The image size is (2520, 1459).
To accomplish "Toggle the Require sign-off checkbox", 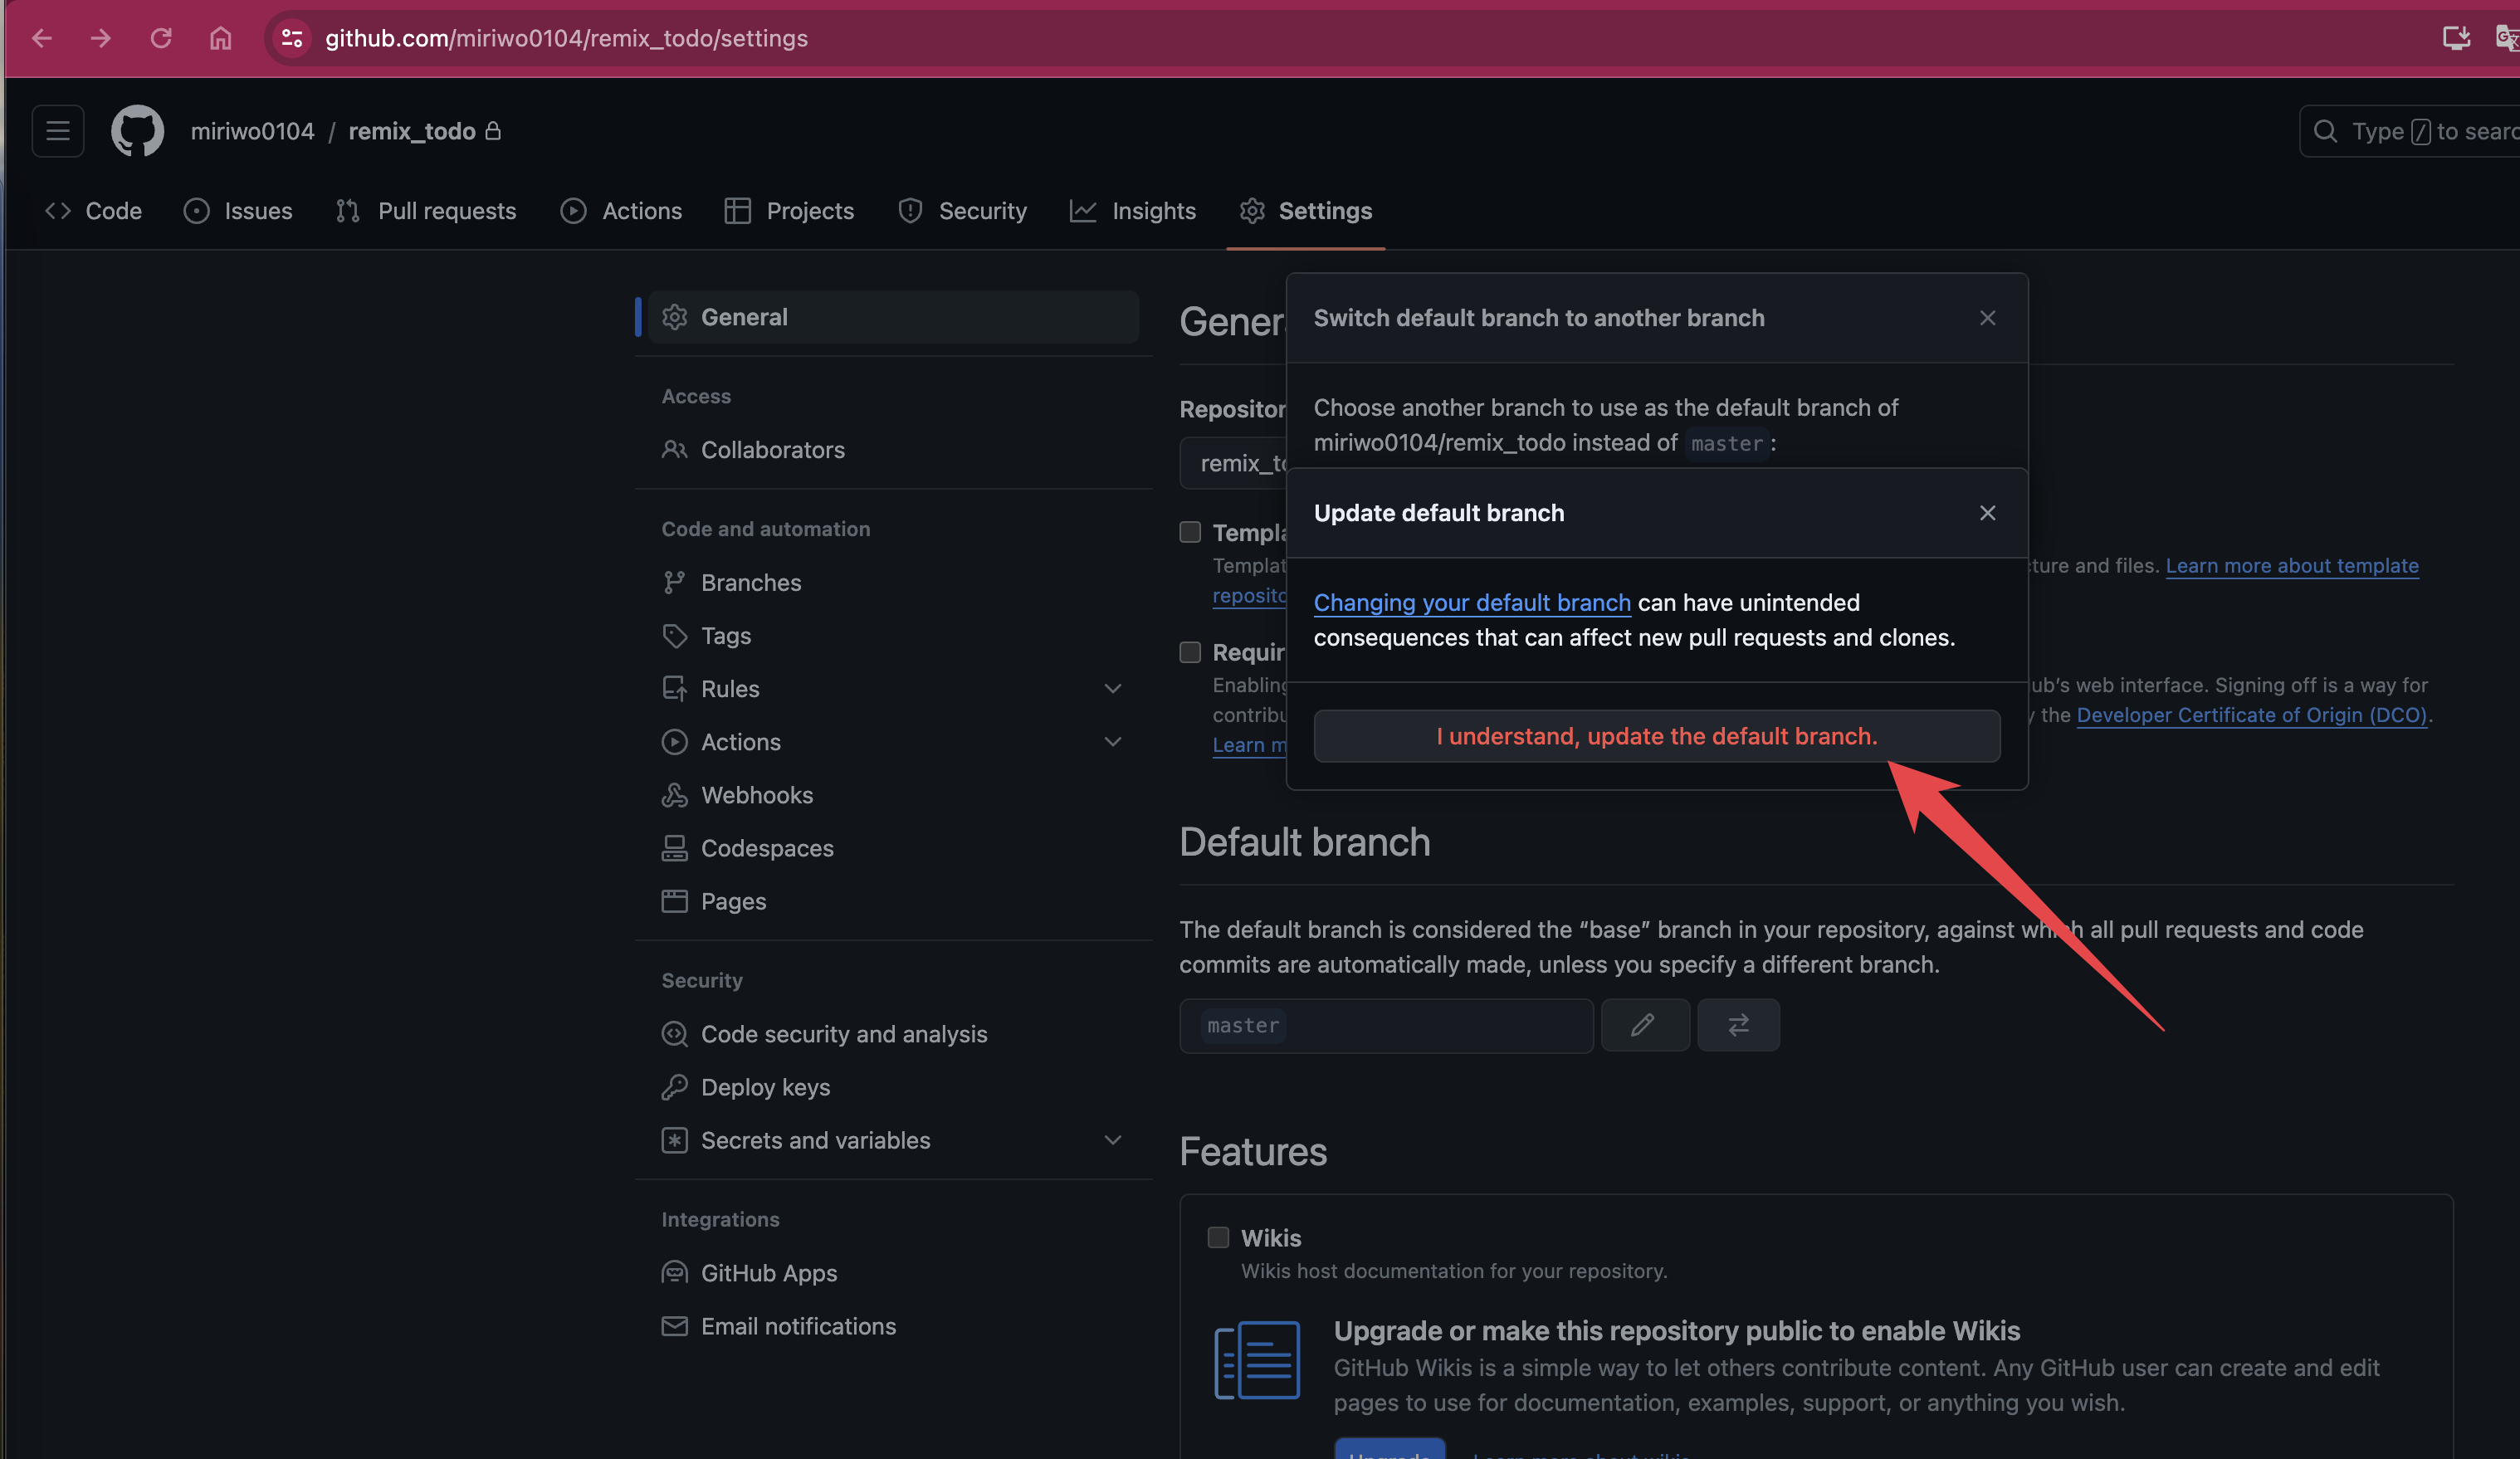I will 1190,652.
